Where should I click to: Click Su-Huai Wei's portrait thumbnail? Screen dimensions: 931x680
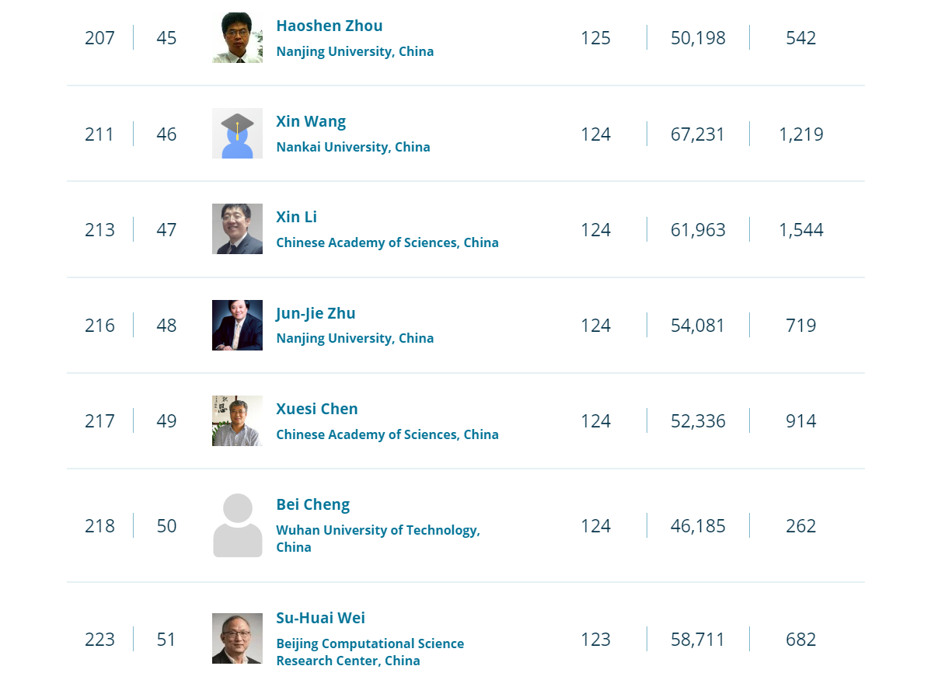tap(237, 638)
